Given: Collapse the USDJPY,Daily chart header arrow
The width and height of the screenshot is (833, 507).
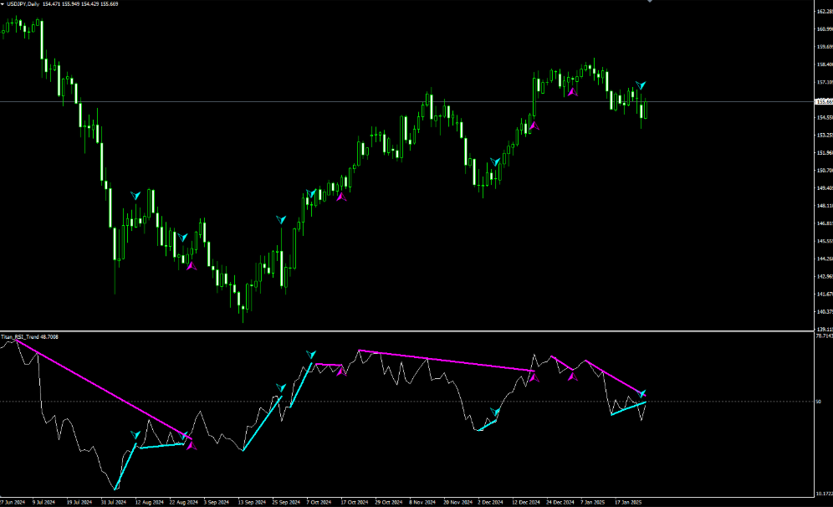Looking at the screenshot, I should click(5, 3).
